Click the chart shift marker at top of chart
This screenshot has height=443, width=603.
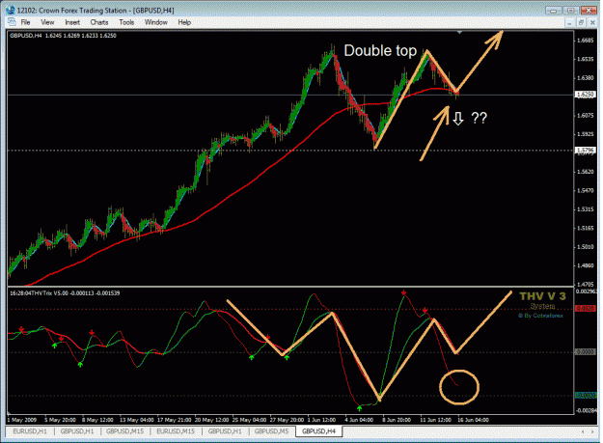tap(459, 33)
